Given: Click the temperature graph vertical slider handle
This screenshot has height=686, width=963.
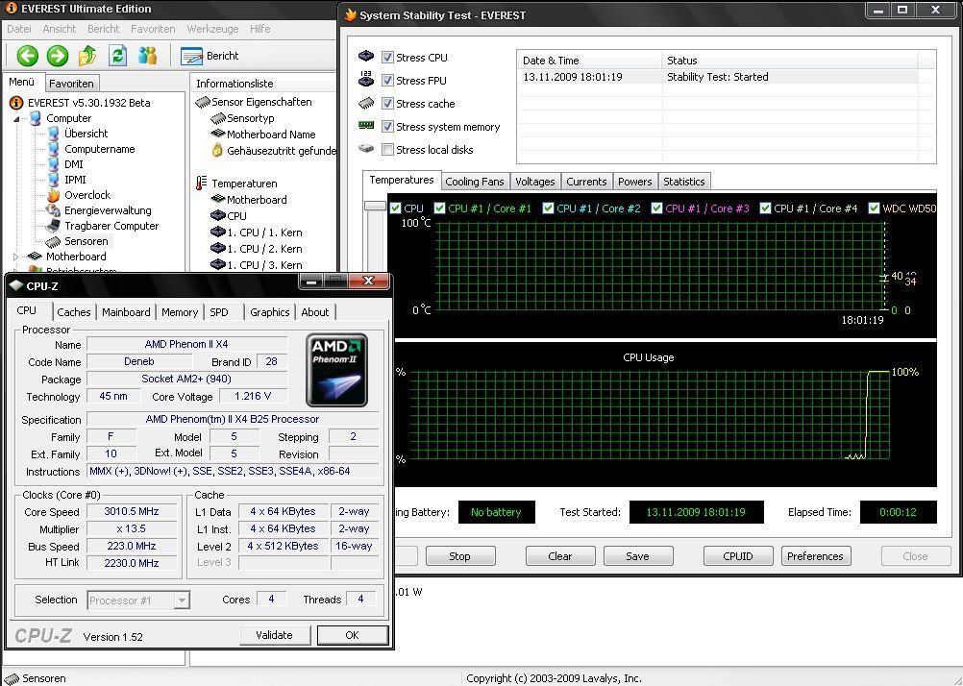Looking at the screenshot, I should tap(375, 206).
